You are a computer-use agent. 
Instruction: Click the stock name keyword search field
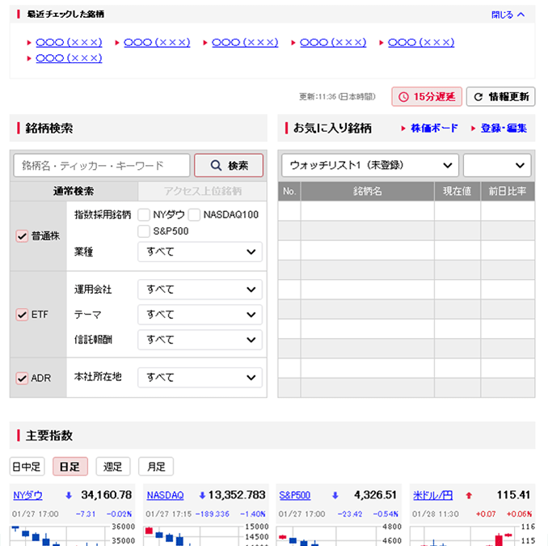pyautogui.click(x=102, y=166)
